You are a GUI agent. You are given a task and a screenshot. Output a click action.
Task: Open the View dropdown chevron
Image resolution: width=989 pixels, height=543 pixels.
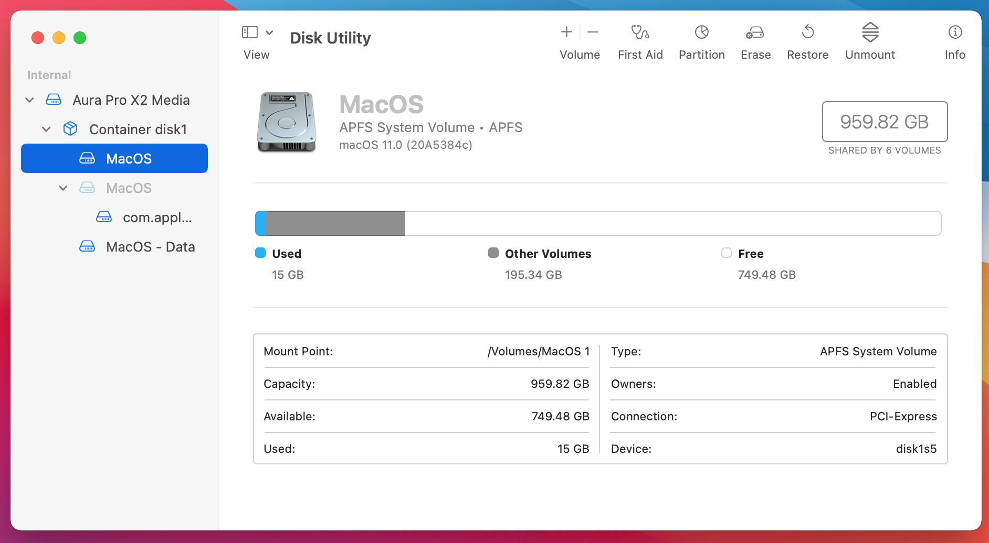pyautogui.click(x=269, y=32)
